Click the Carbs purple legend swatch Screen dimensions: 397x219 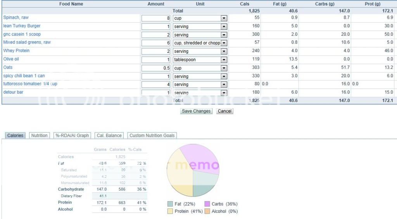(x=207, y=204)
